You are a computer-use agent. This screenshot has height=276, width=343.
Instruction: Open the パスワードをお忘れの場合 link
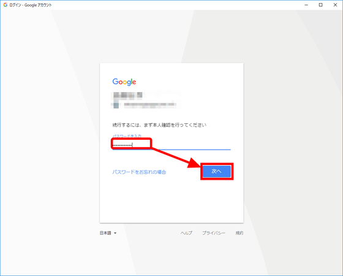[139, 172]
